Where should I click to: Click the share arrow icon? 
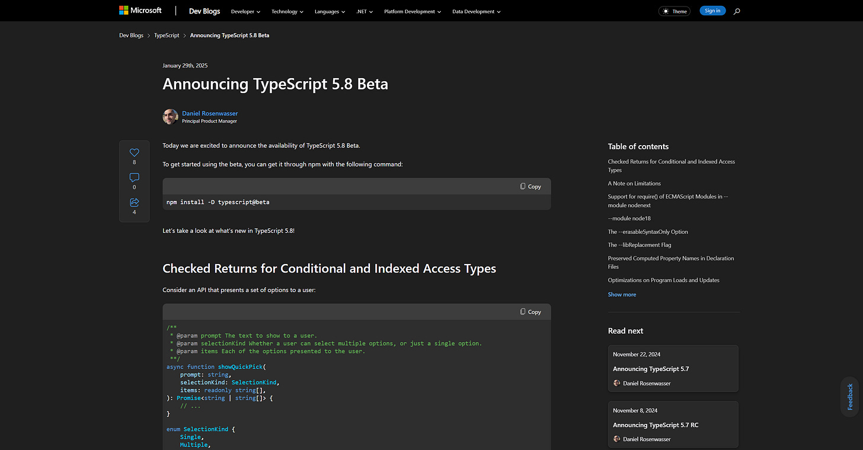[x=135, y=202]
